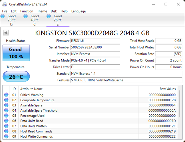Click raw value 0000000000064
This screenshot has height=142, width=185.
[x=162, y=105]
